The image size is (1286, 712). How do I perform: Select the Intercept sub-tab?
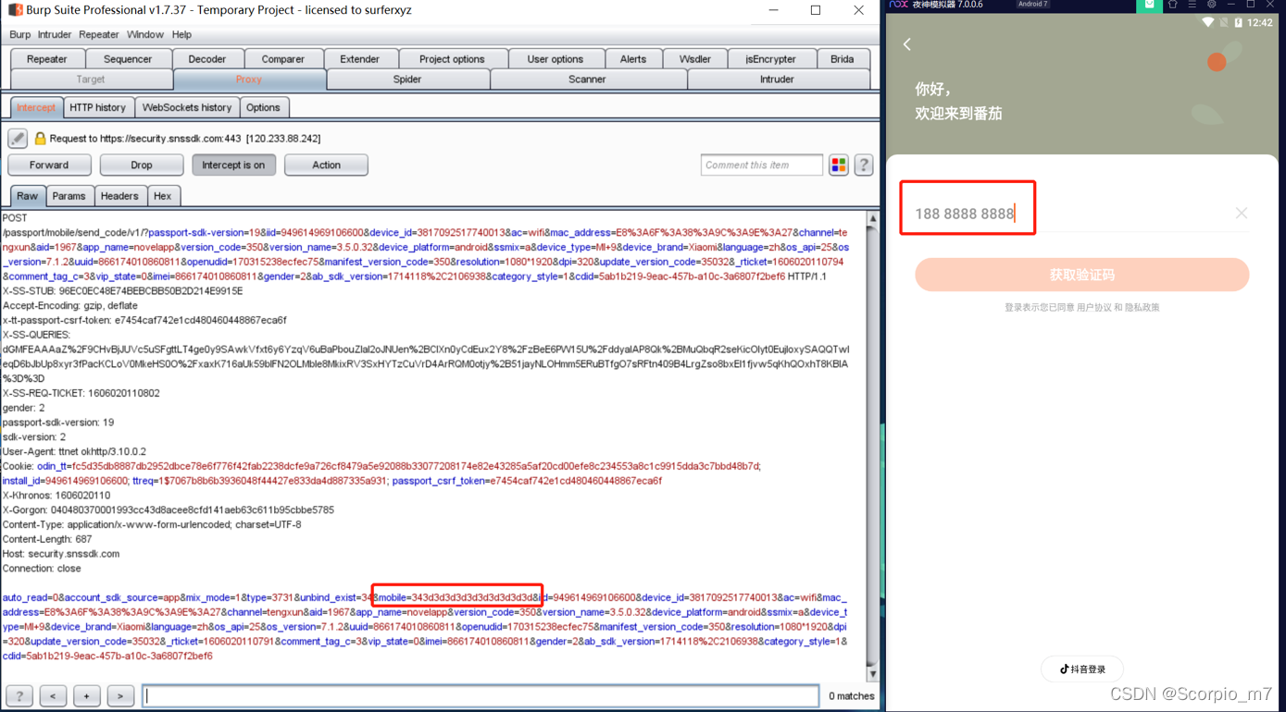[36, 107]
